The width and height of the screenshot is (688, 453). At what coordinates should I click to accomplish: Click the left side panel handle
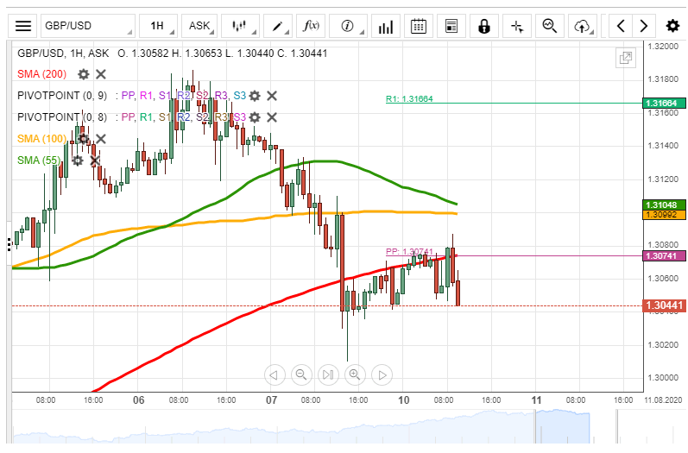coord(9,244)
